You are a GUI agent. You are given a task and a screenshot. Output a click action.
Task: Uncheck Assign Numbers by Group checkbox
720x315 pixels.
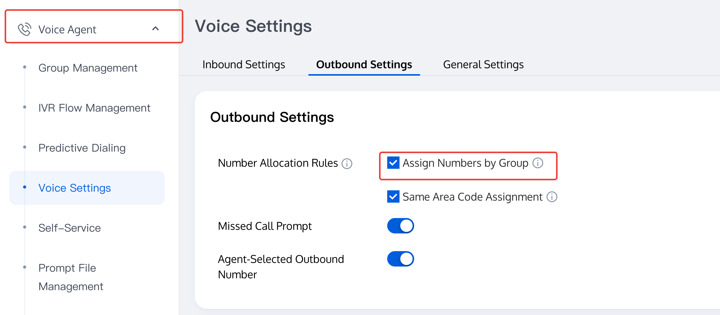[x=393, y=163]
